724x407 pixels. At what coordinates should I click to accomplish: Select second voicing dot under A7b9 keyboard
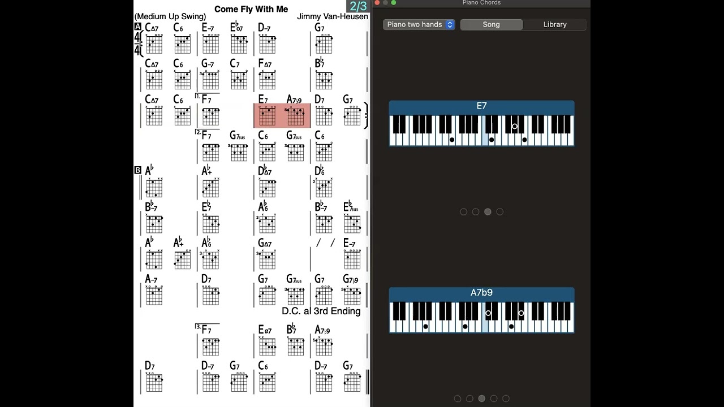tap(469, 399)
